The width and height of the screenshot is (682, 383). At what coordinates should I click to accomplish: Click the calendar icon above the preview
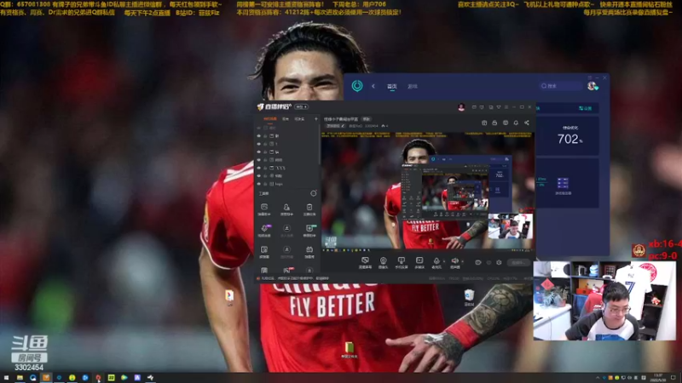pyautogui.click(x=484, y=123)
